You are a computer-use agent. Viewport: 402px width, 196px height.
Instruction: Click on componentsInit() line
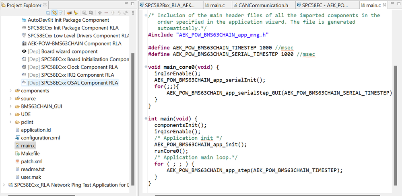pyautogui.click(x=181, y=125)
